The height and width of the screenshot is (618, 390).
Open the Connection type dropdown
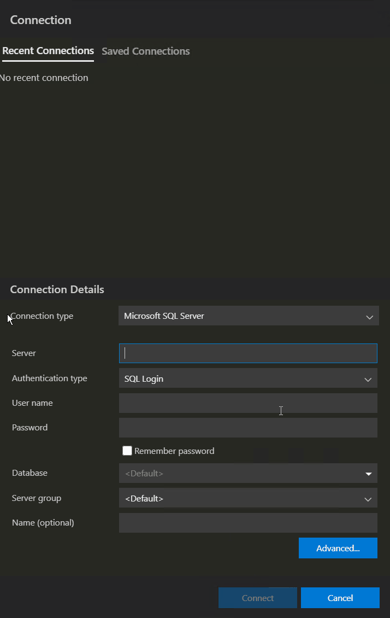click(249, 316)
